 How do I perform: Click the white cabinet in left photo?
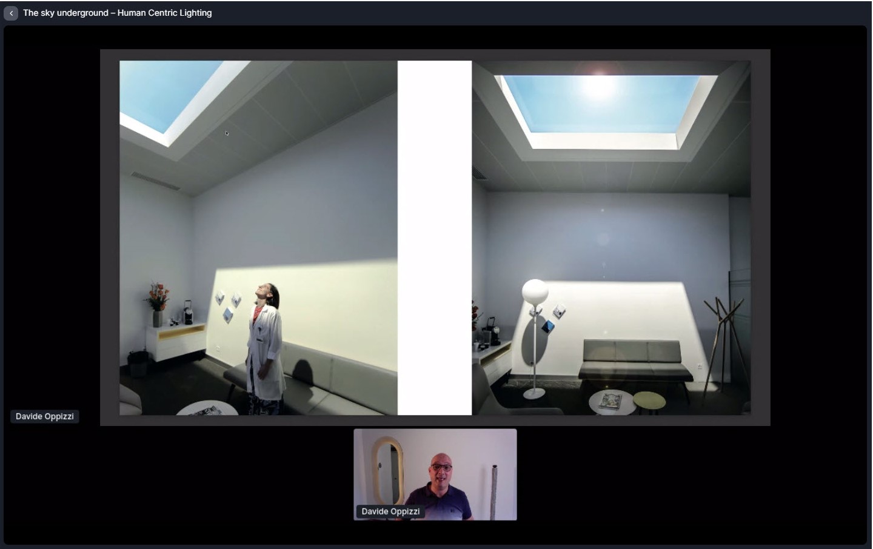[x=176, y=342]
